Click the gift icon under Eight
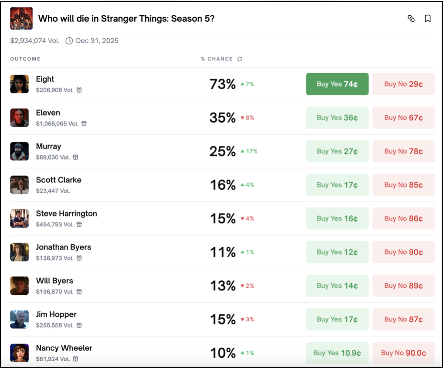443x368 pixels. 79,90
